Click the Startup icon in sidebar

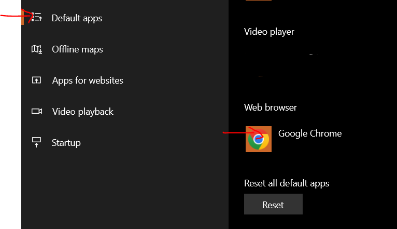coord(36,143)
